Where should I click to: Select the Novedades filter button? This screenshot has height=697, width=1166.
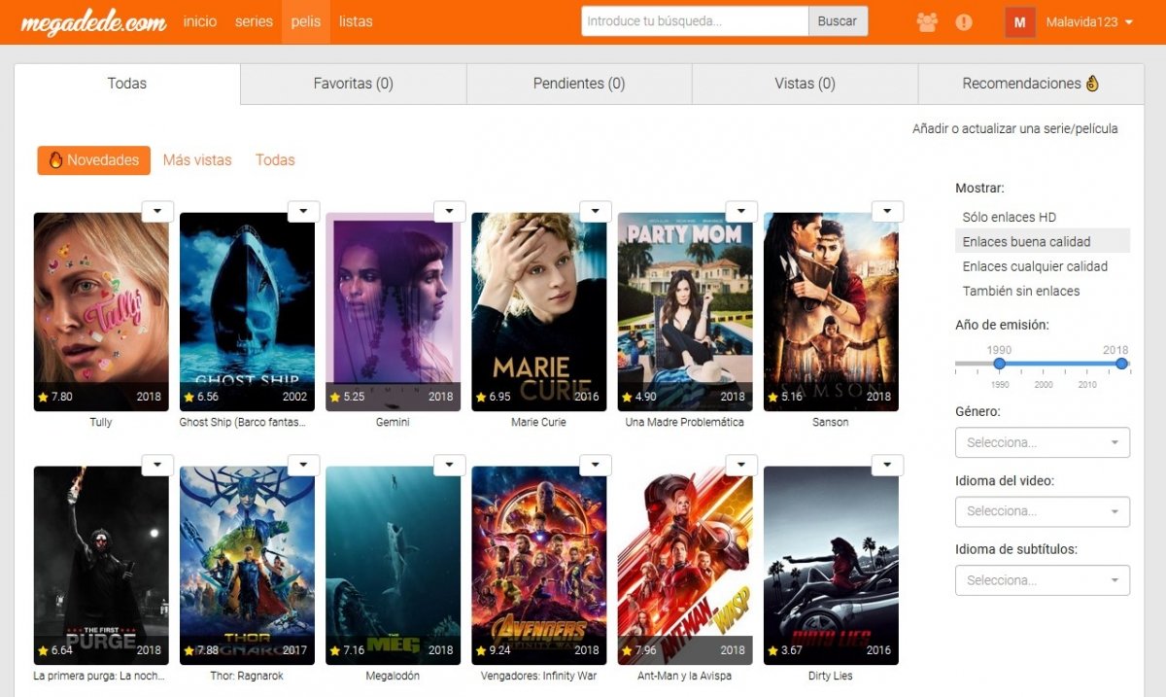click(94, 160)
